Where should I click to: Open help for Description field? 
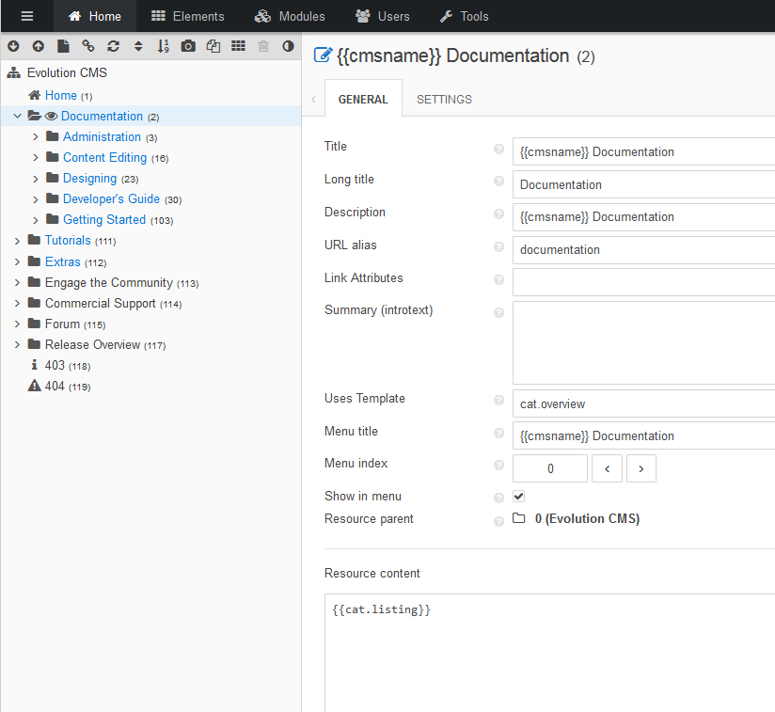pyautogui.click(x=498, y=214)
